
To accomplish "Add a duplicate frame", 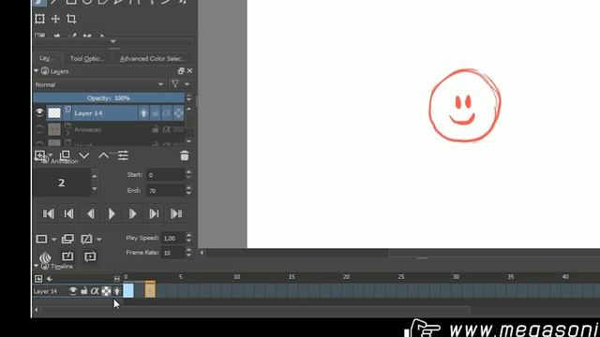I will click(67, 240).
